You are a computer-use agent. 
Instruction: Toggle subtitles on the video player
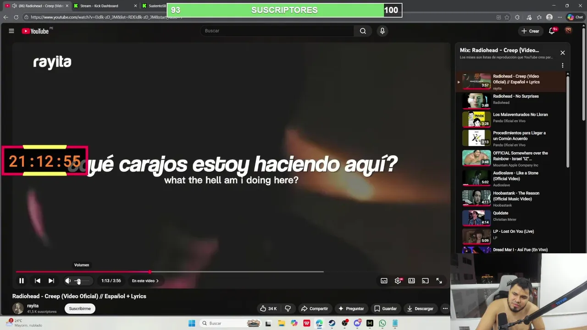click(384, 280)
